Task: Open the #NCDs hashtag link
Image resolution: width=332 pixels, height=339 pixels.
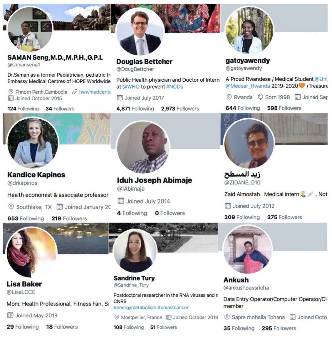Action: click(x=174, y=87)
